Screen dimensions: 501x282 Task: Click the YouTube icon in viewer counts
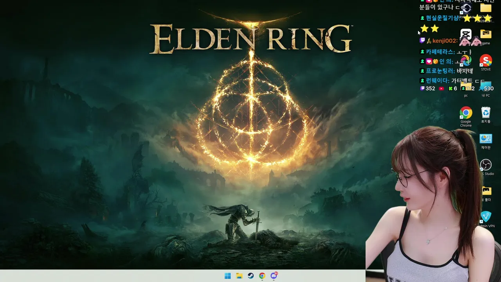point(442,89)
